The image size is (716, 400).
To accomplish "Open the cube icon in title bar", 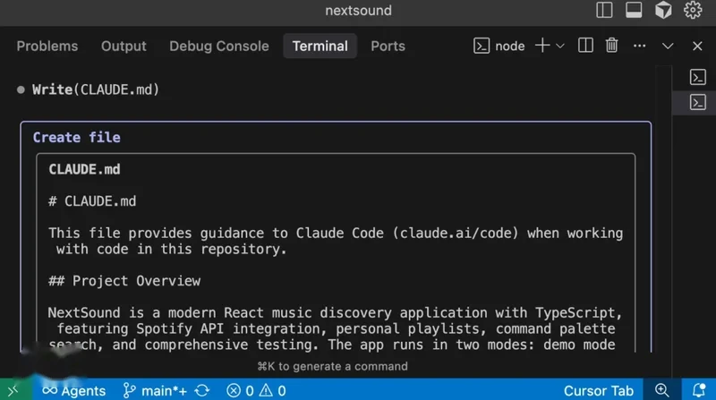I will (663, 10).
